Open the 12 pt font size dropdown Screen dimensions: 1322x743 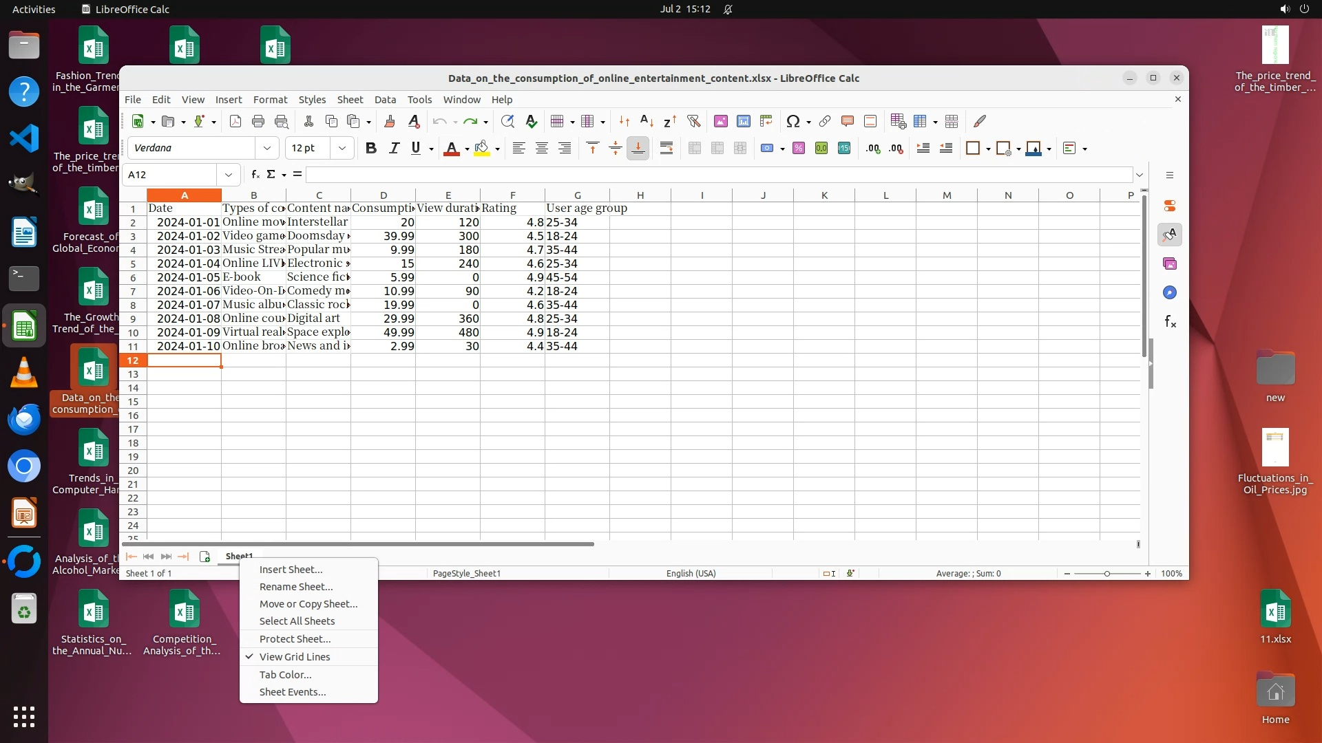pos(342,149)
